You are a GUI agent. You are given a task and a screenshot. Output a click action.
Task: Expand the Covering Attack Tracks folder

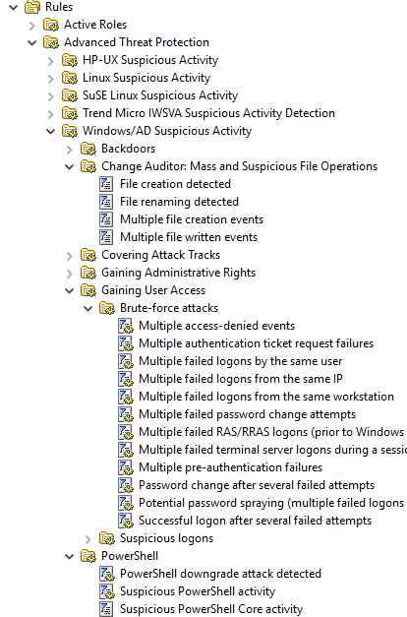click(70, 256)
